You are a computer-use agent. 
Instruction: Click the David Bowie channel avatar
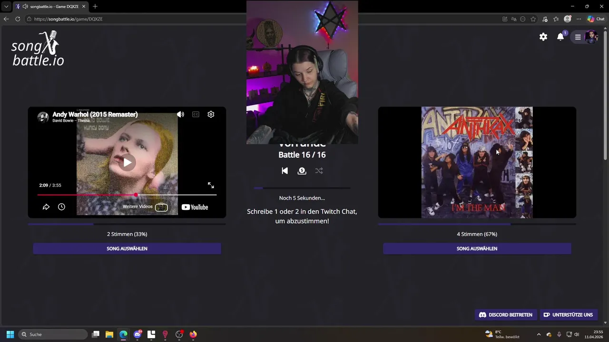(43, 117)
